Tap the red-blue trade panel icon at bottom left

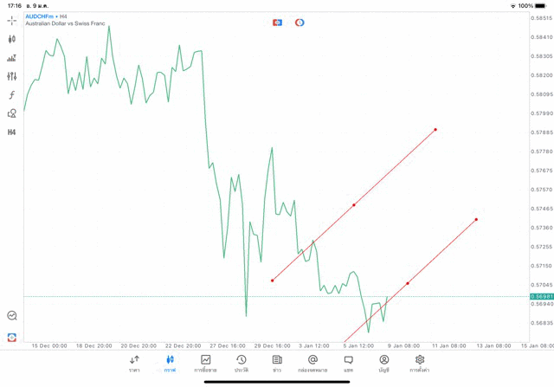tap(12, 337)
